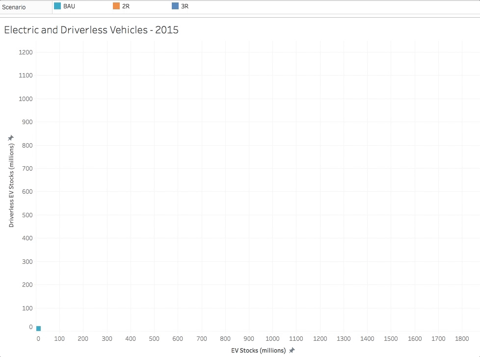
Task: Highlight the BAU scenario via its legend label
Action: point(69,6)
